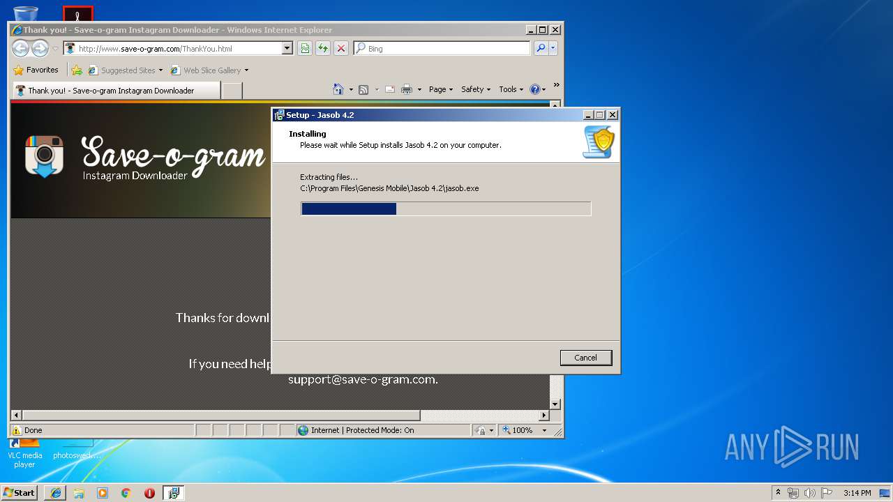Open Windows Explorer folder in taskbar
The image size is (893, 502).
point(79,493)
